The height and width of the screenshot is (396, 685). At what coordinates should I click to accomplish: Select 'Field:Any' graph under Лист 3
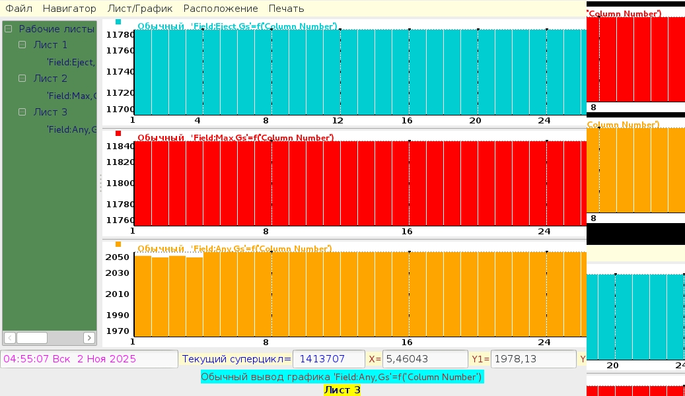click(71, 129)
